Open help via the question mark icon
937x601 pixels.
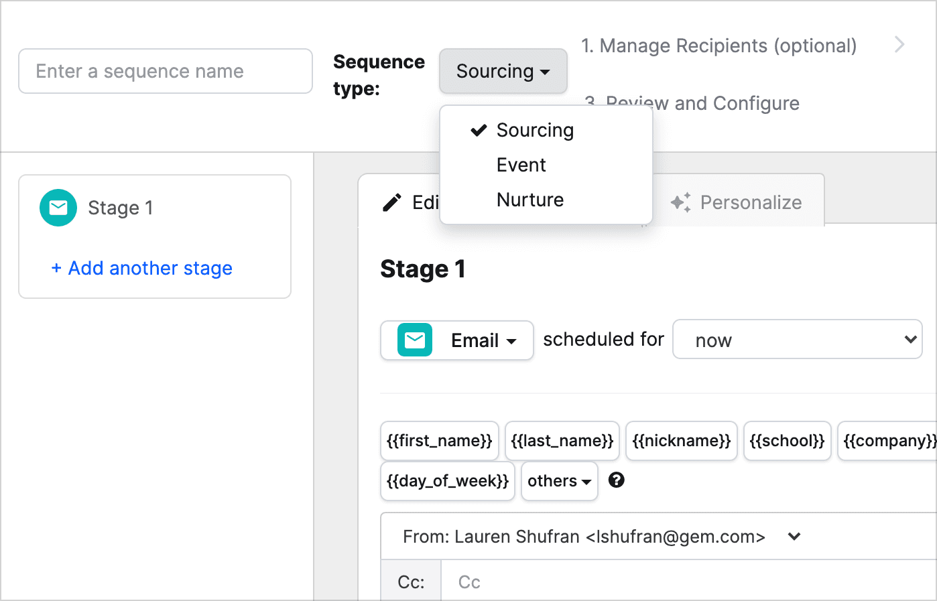tap(616, 480)
